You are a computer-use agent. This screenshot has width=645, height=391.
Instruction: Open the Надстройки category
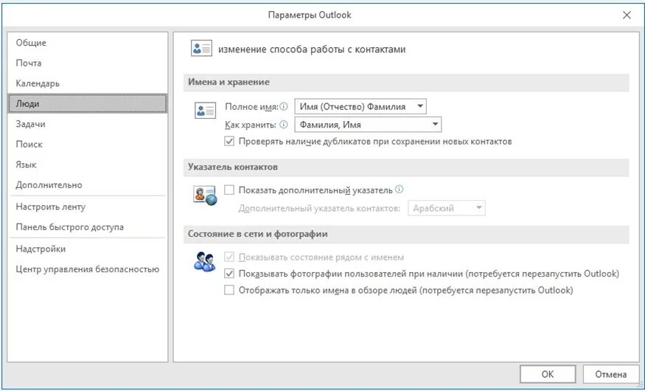coord(88,249)
